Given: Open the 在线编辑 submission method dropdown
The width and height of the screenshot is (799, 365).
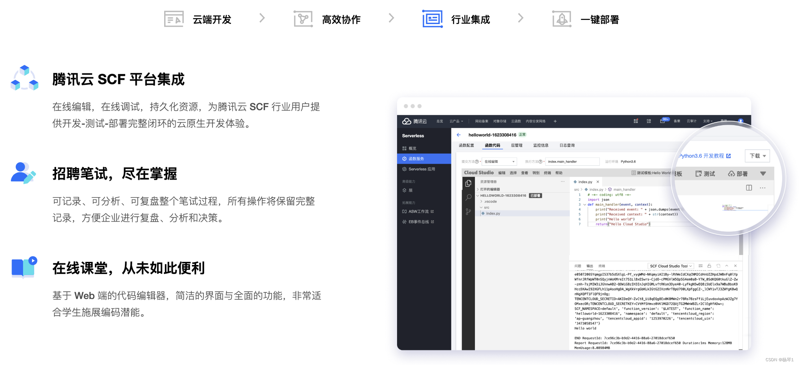Looking at the screenshot, I should [499, 161].
